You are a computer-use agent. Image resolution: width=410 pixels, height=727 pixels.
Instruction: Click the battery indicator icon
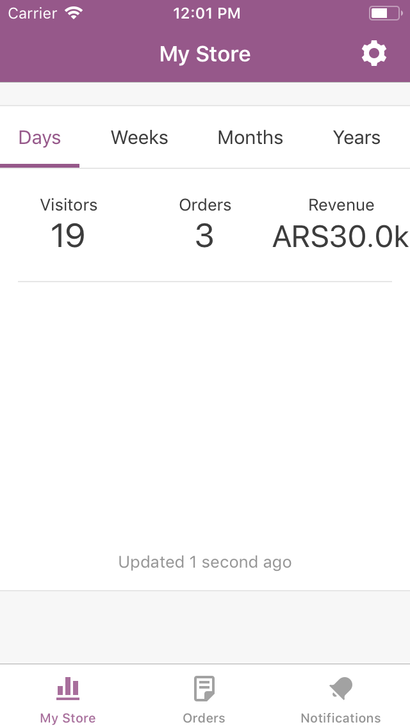point(386,13)
